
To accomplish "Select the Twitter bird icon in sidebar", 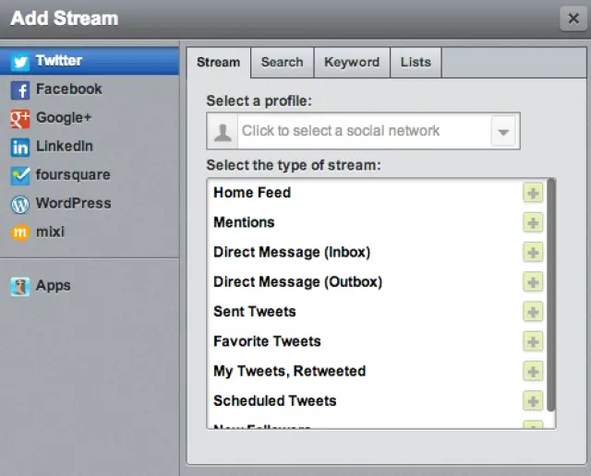I will click(x=20, y=62).
